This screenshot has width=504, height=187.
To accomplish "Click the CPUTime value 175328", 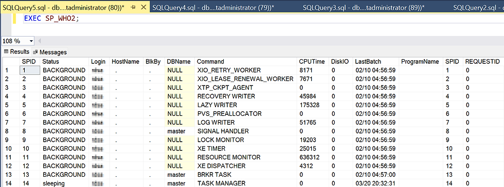I will tap(313, 105).
